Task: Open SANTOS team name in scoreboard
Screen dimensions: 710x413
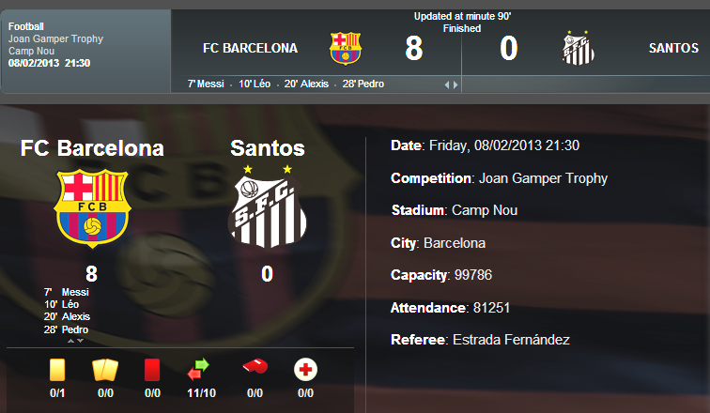Action: 672,48
